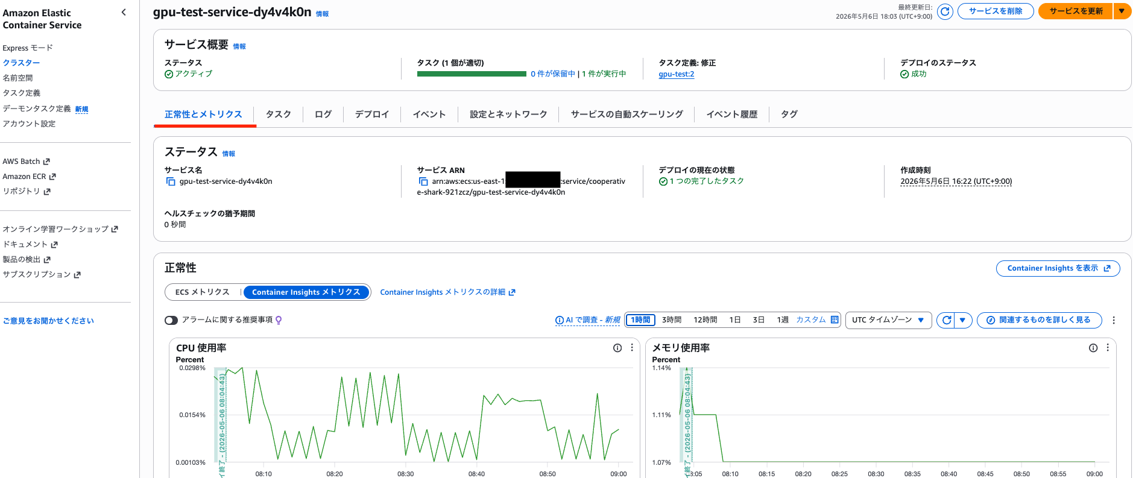This screenshot has height=478, width=1133.
Task: Open データモンタスク定義 in the sidebar
Action: click(x=37, y=108)
